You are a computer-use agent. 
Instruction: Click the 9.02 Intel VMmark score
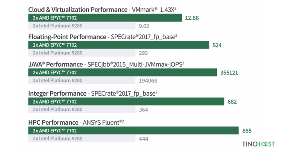coord(144,26)
